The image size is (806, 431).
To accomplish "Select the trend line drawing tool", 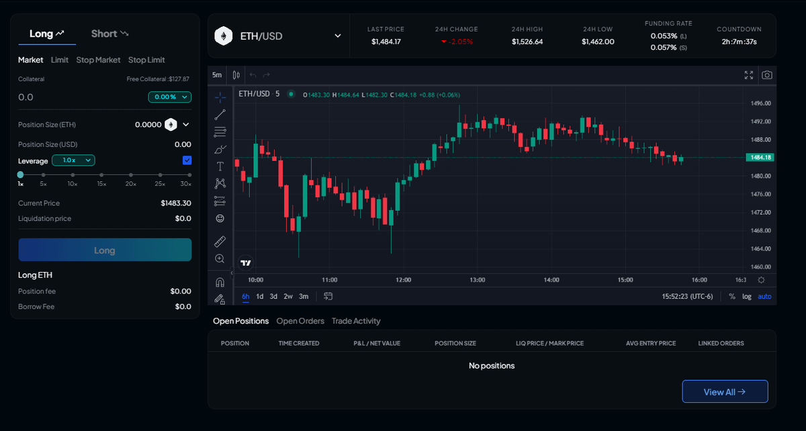I will (x=220, y=114).
